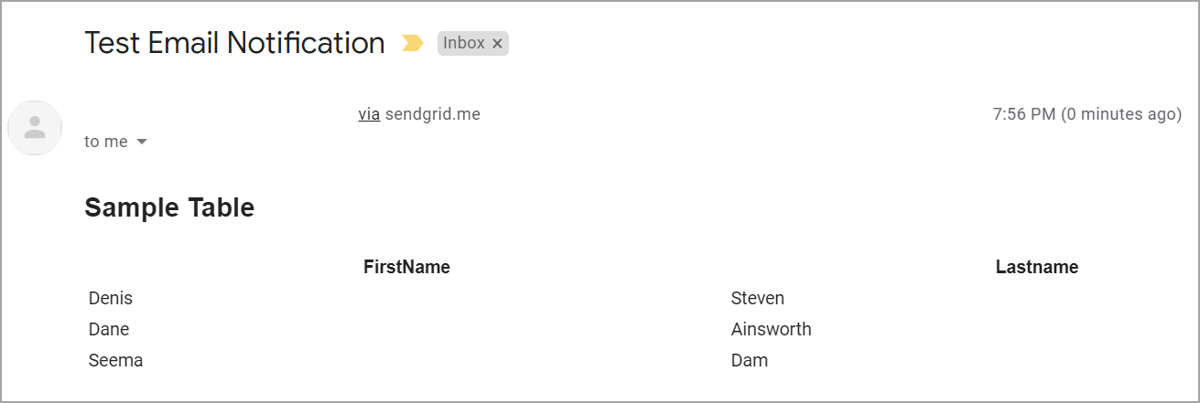This screenshot has width=1200, height=403.
Task: Expand recipient details arrow beside "to me"
Action: [142, 142]
